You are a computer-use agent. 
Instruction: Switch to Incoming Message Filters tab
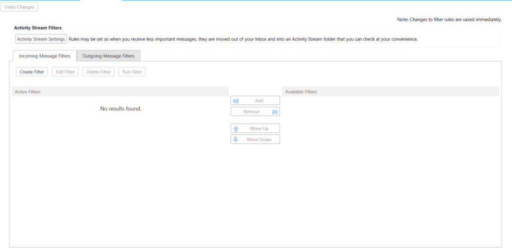click(44, 56)
